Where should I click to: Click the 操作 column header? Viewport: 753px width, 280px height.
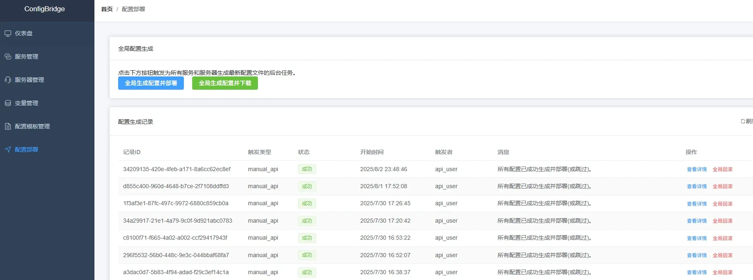pyautogui.click(x=691, y=152)
